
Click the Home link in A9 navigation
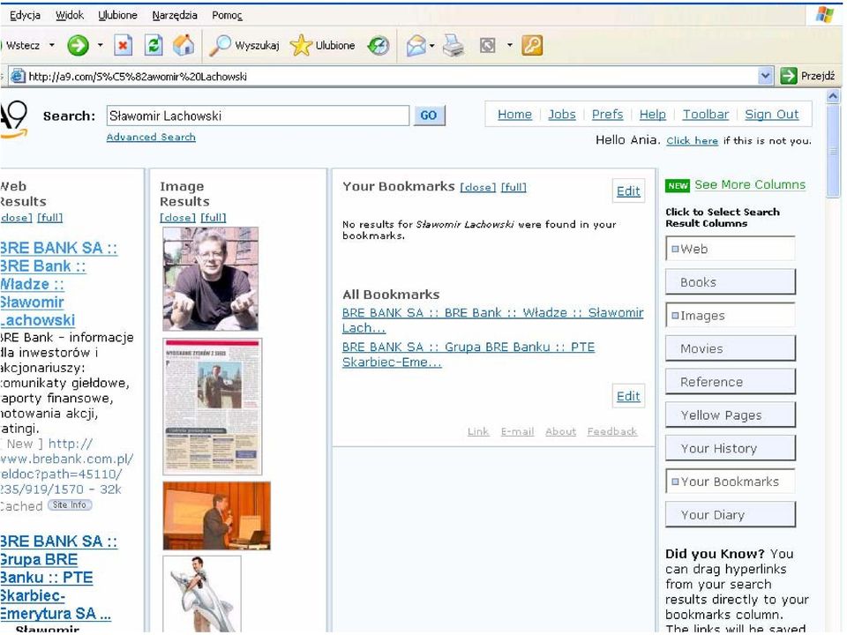pyautogui.click(x=514, y=115)
